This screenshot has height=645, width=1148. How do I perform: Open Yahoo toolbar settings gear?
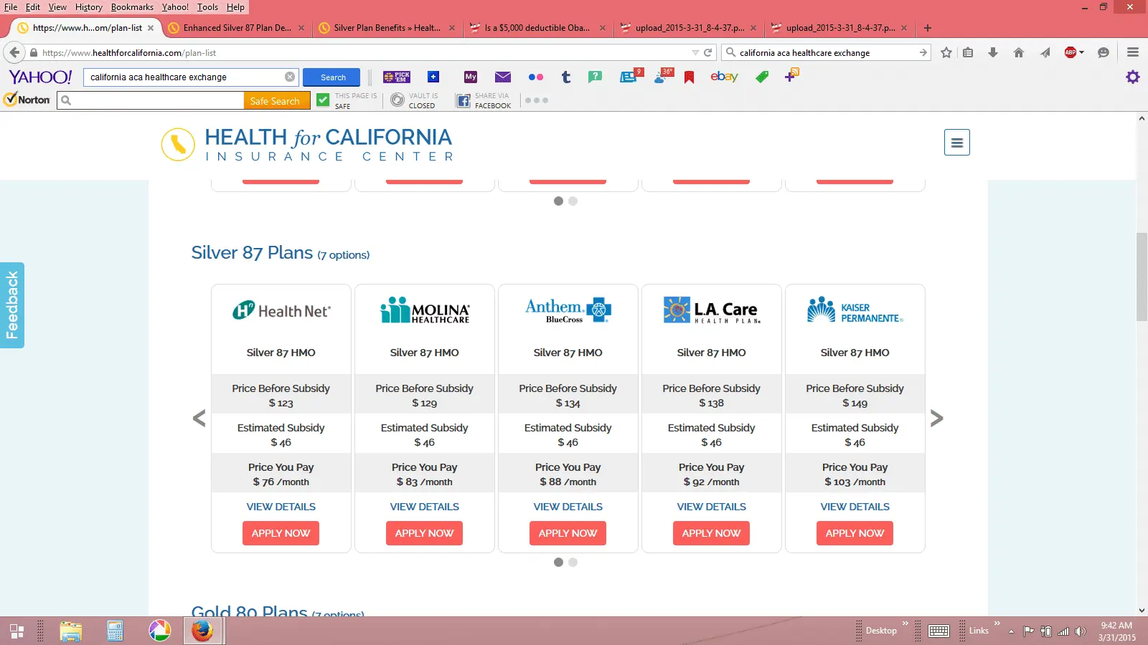[1132, 77]
